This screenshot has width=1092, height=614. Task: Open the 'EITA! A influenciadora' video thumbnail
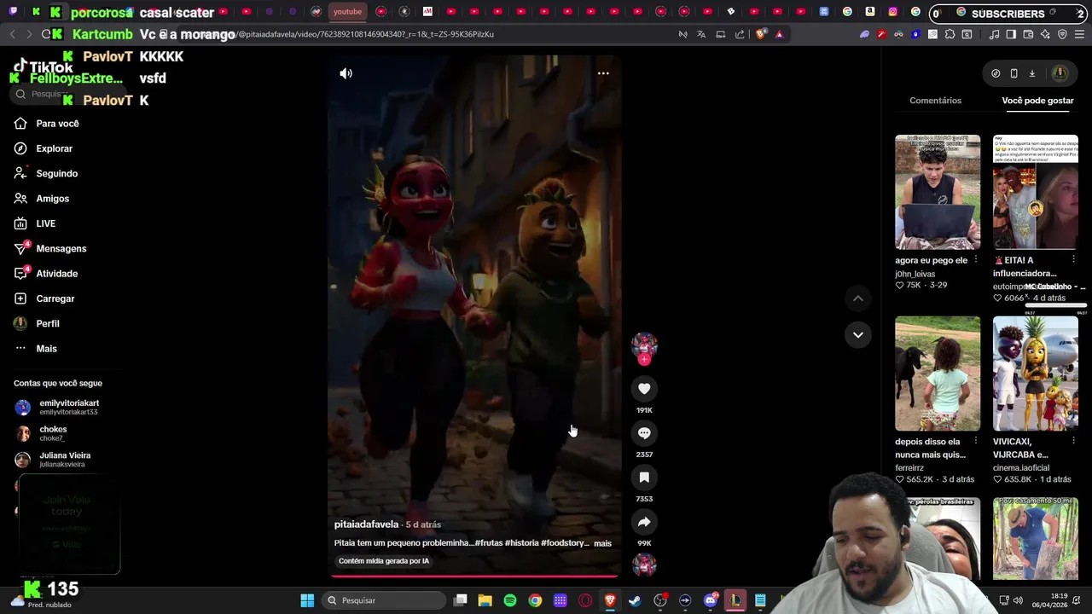click(x=1036, y=192)
